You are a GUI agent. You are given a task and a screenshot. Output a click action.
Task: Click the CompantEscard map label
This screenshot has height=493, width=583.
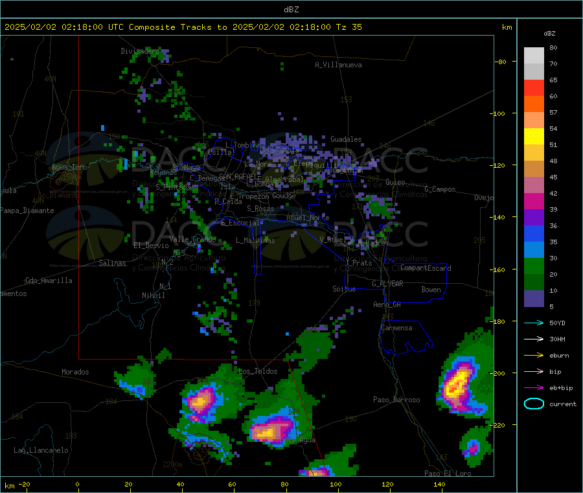pos(426,268)
